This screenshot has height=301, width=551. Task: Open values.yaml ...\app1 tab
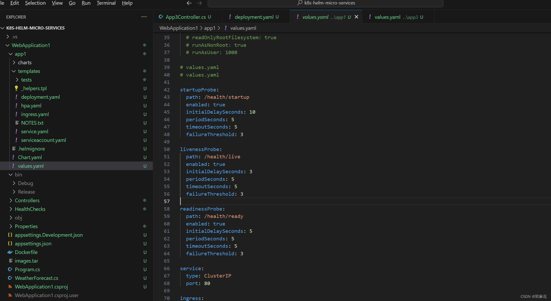[322, 17]
